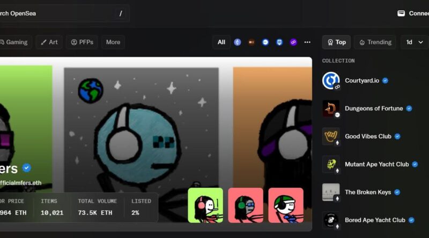Viewport: 429px width, 238px height.
Task: Click the Dungeons of Fortune logo
Action: click(x=331, y=109)
